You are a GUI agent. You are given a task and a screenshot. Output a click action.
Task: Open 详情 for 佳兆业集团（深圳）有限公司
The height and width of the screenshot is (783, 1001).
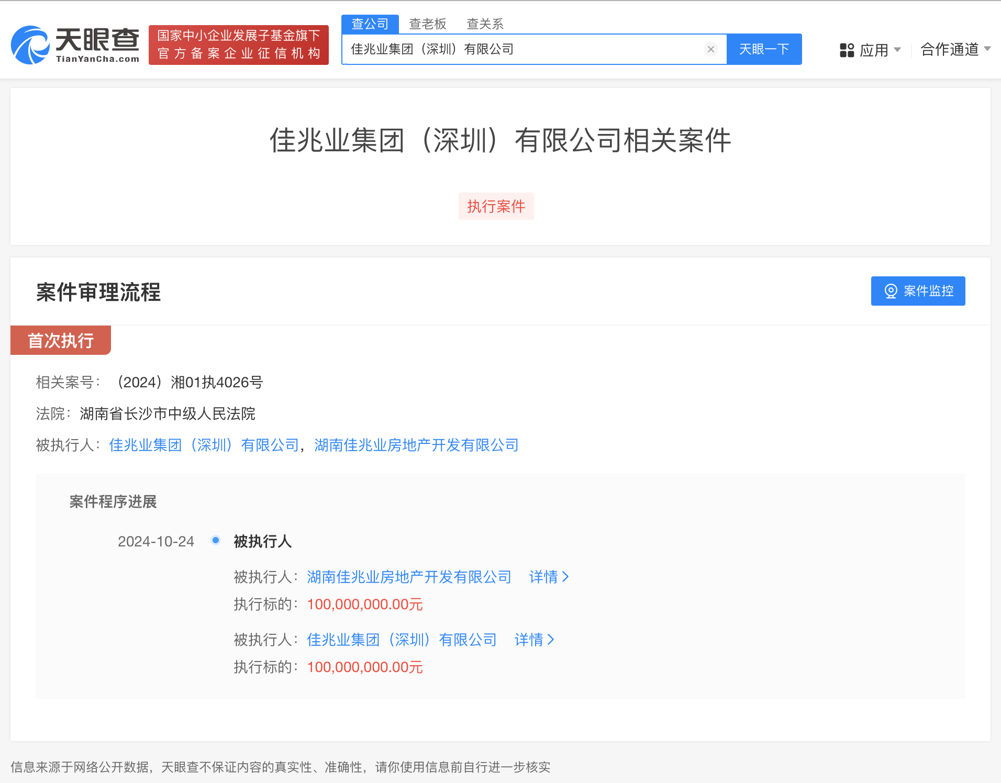tap(534, 640)
